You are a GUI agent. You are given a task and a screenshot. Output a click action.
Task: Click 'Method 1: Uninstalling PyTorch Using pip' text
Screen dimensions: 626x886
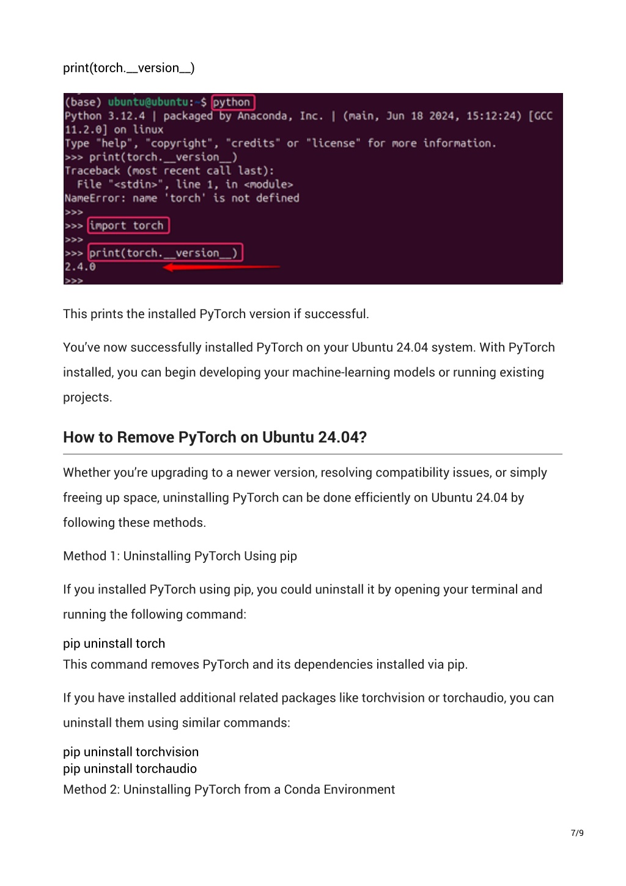(180, 556)
